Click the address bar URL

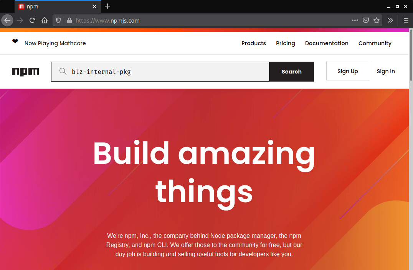pos(107,21)
